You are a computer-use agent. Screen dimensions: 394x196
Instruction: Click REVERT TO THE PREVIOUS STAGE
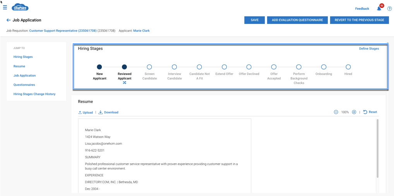(359, 20)
